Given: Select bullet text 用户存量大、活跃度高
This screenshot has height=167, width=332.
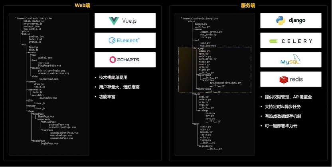Looking at the screenshot, I should tap(119, 87).
